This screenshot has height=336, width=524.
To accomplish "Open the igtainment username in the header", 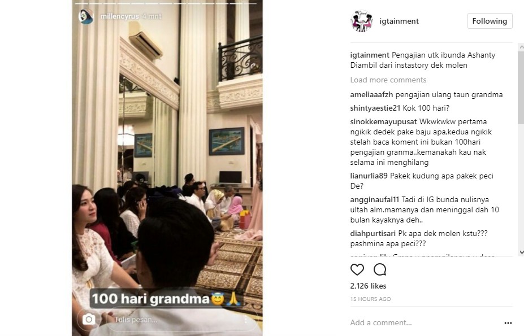I will pyautogui.click(x=399, y=21).
